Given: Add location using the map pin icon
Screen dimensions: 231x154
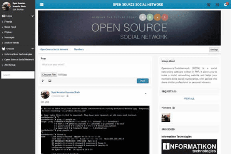Looking at the screenshot, I should click(x=42, y=81).
